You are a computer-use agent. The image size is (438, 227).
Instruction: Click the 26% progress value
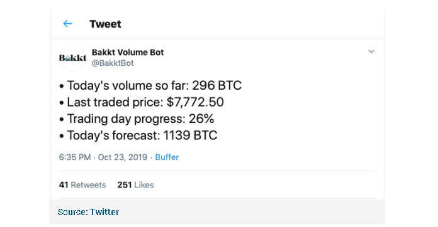tap(201, 119)
